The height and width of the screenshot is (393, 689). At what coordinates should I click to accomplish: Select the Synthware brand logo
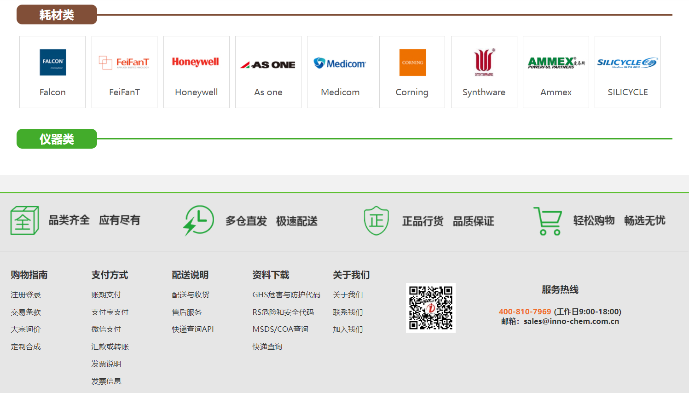pos(484,62)
